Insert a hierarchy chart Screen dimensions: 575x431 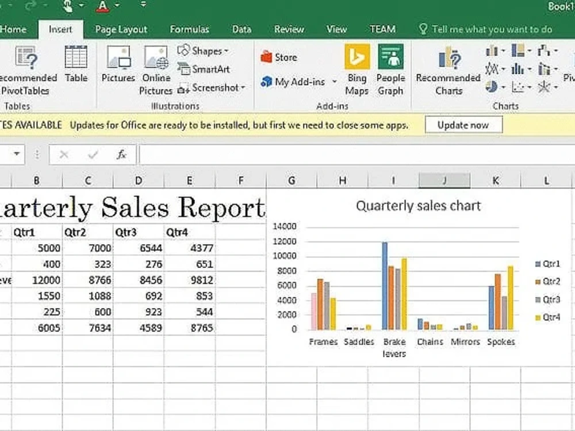522,51
